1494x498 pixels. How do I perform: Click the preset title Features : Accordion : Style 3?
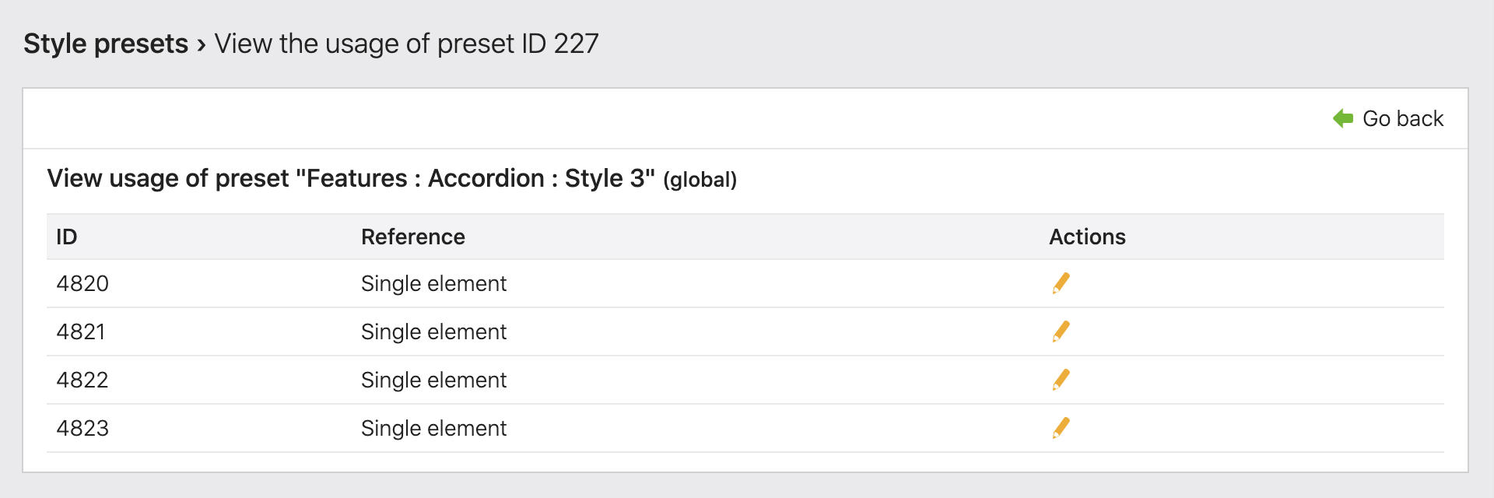click(x=479, y=177)
